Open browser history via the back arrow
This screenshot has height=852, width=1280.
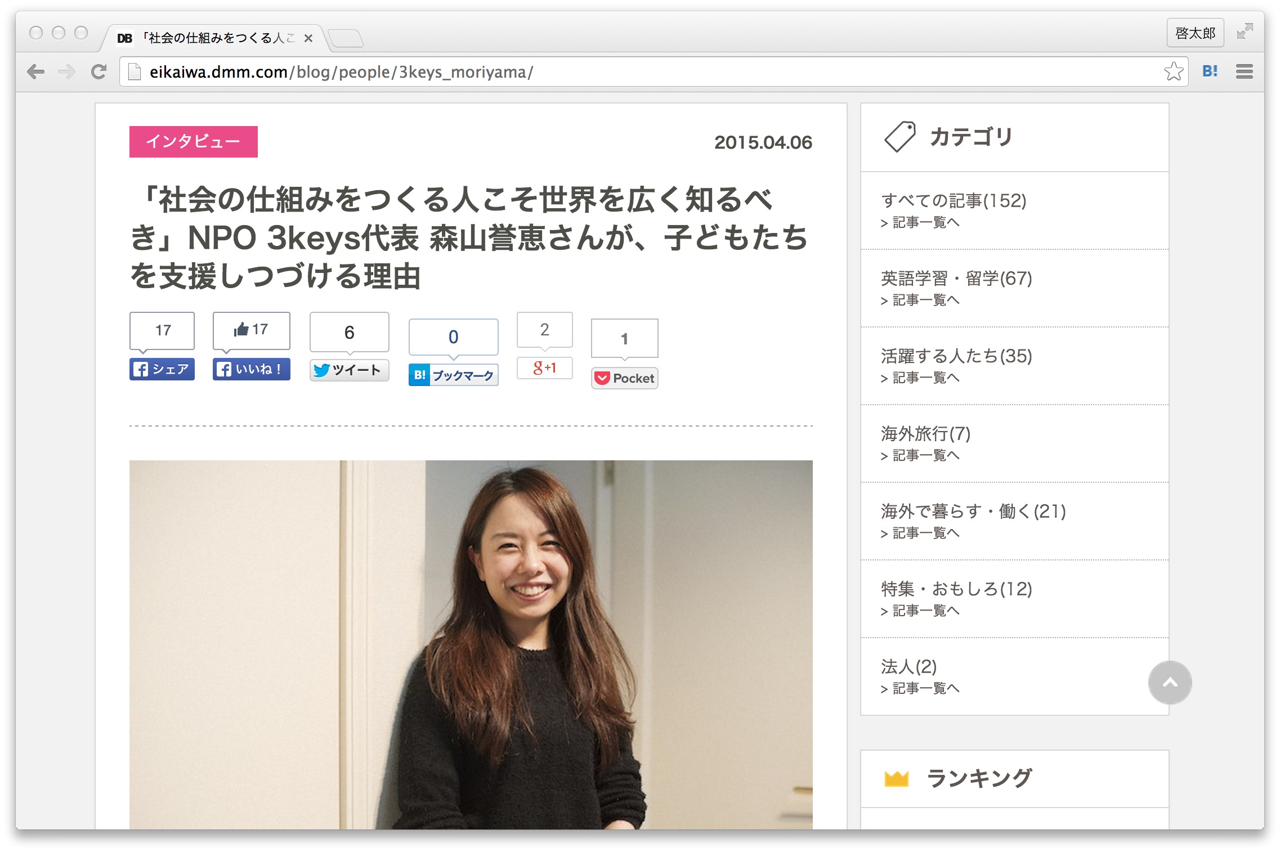pos(37,71)
